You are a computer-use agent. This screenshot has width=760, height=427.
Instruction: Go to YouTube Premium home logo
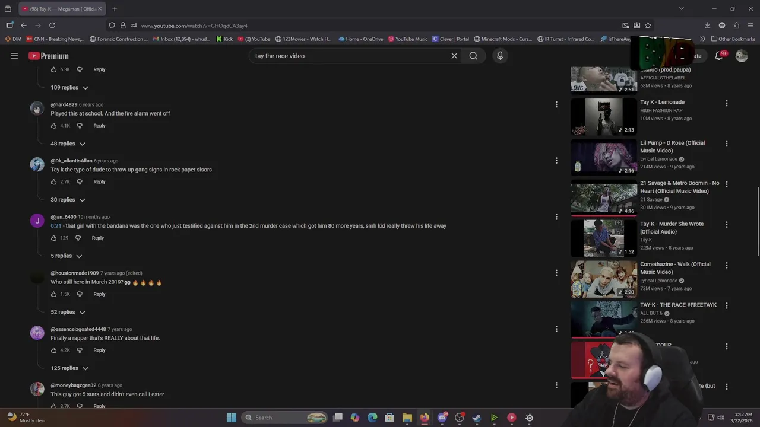49,56
